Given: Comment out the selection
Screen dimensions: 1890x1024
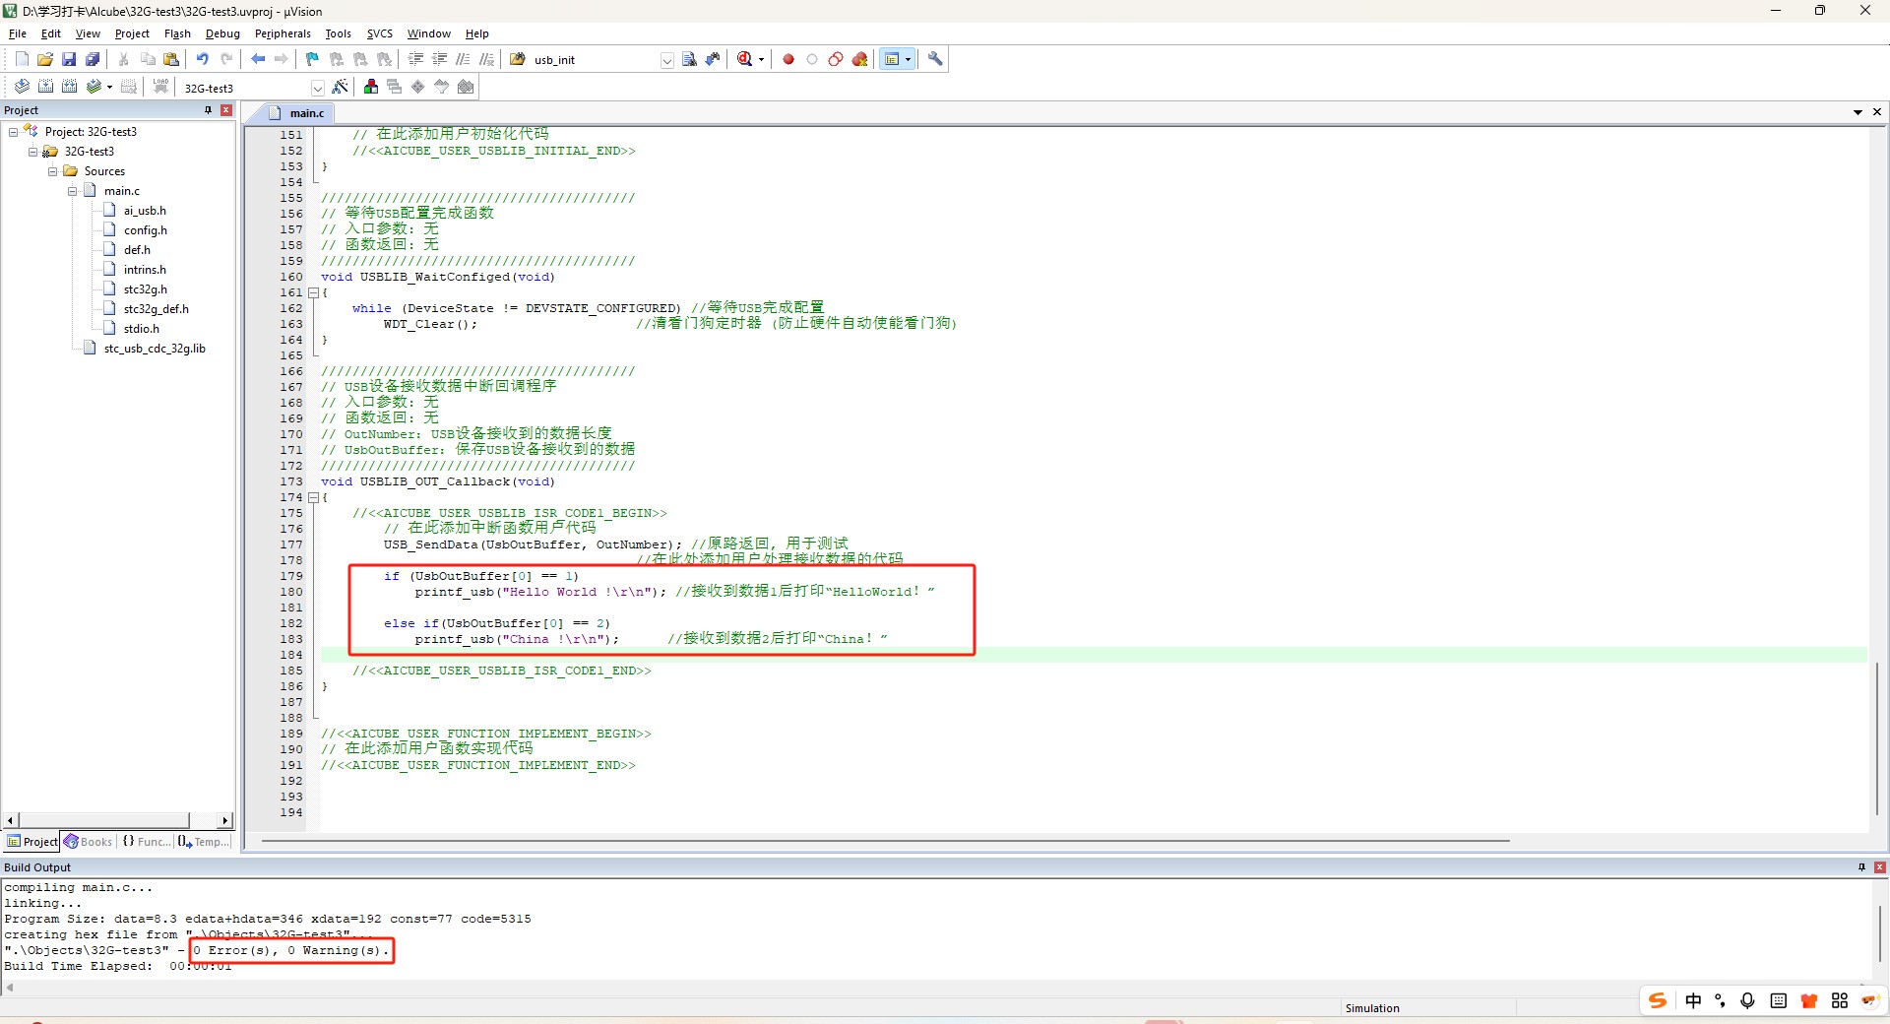Looking at the screenshot, I should 463,59.
